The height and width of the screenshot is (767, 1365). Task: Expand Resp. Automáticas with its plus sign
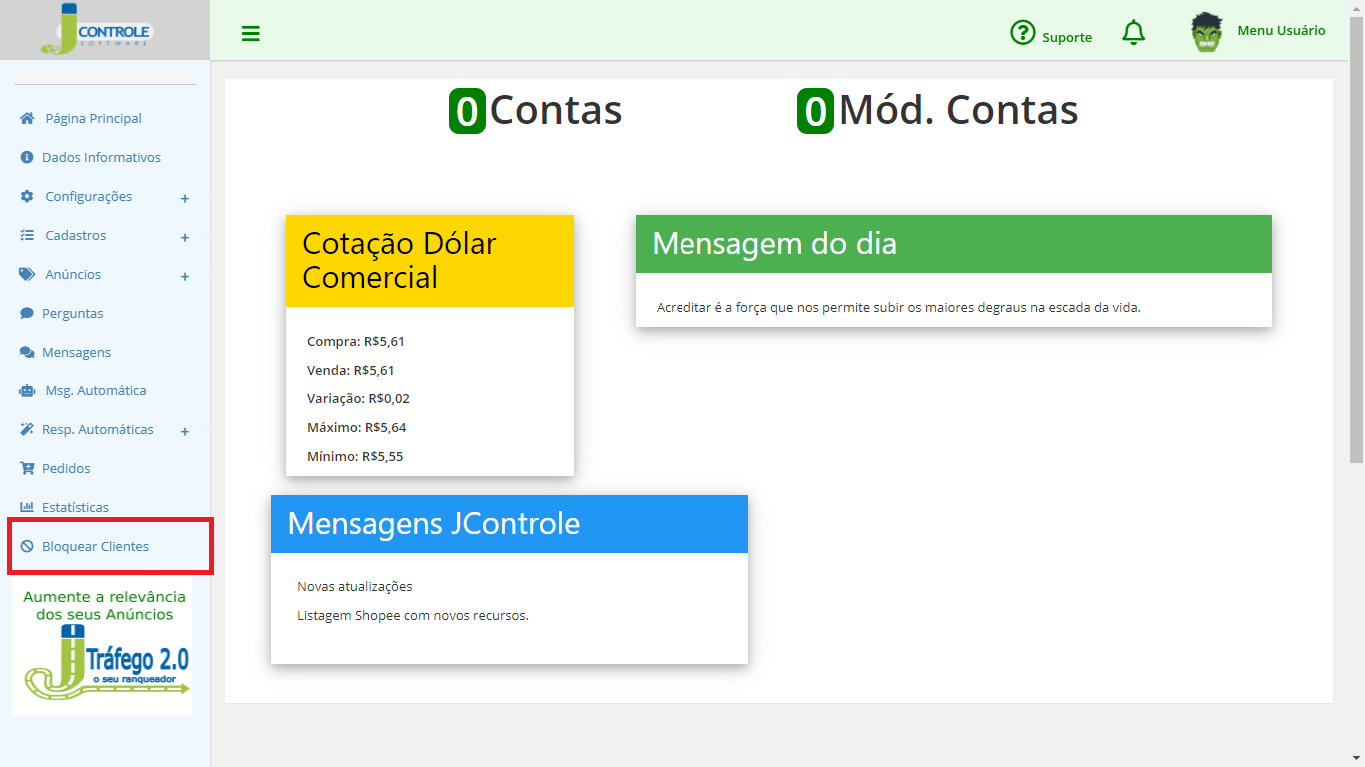(185, 431)
